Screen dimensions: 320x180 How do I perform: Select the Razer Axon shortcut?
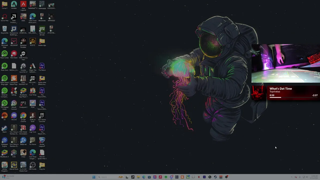[x=4, y=67]
